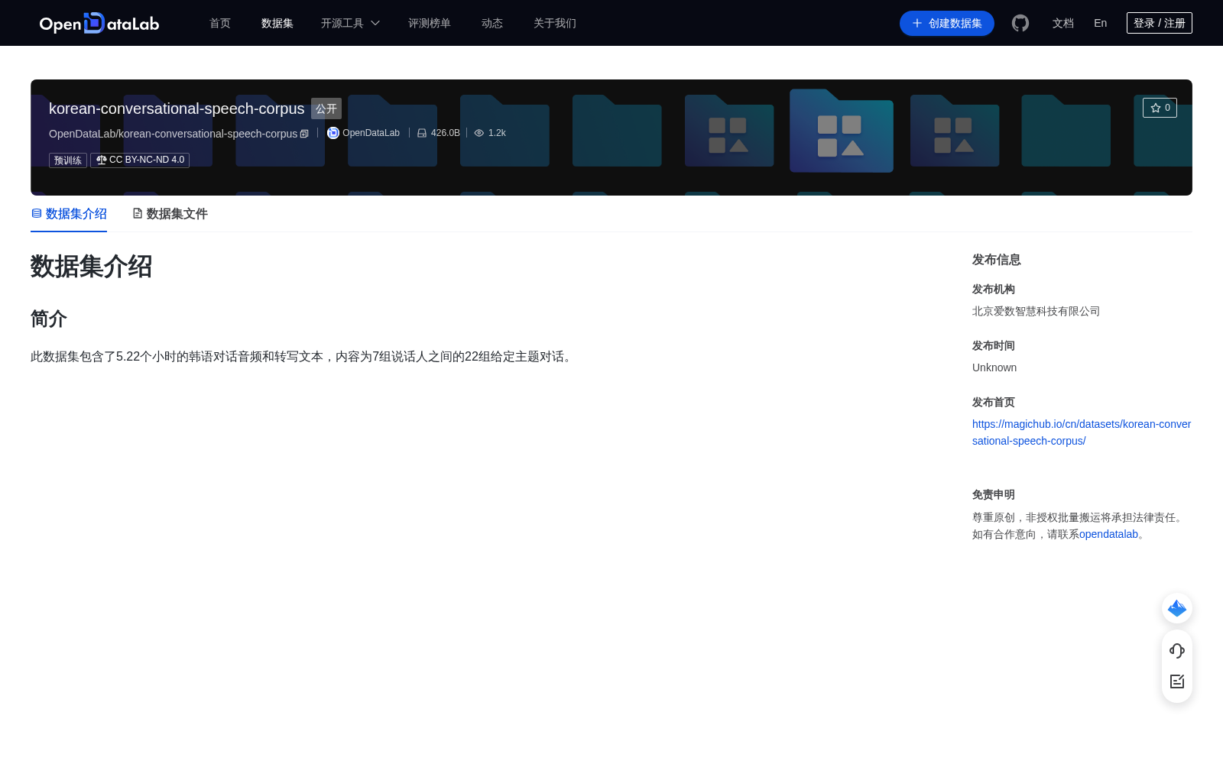Open the GitHub icon link
Viewport: 1223px width, 764px height.
click(1020, 23)
